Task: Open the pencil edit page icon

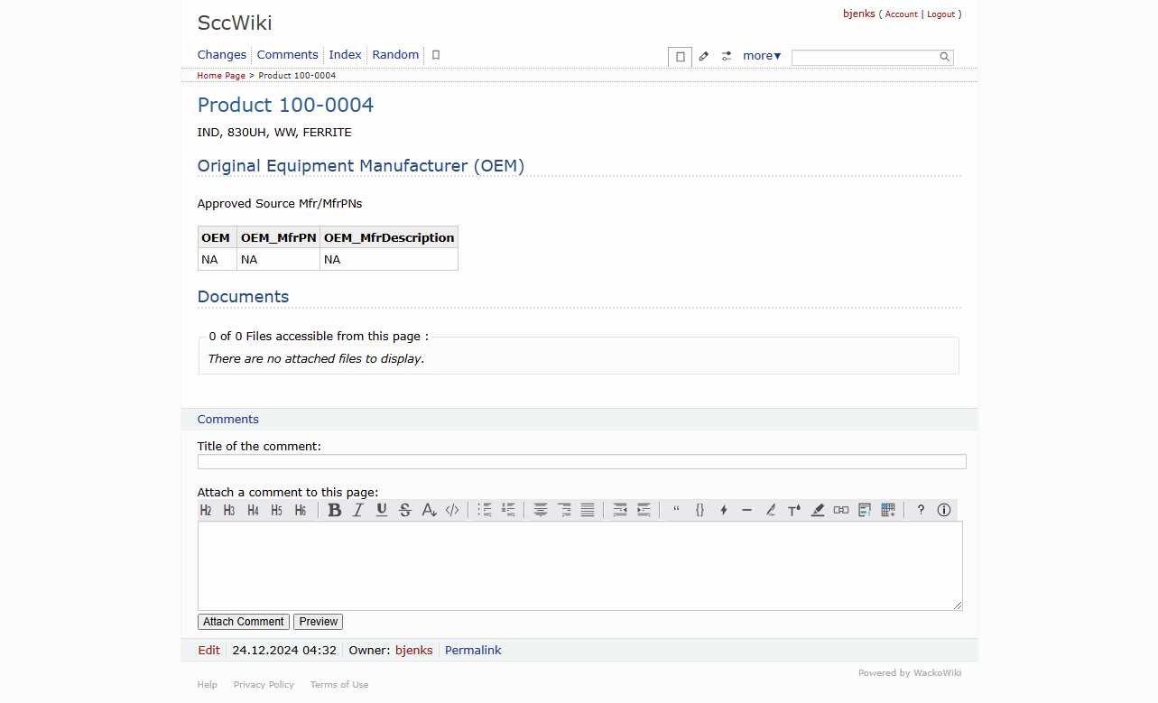Action: (x=704, y=56)
